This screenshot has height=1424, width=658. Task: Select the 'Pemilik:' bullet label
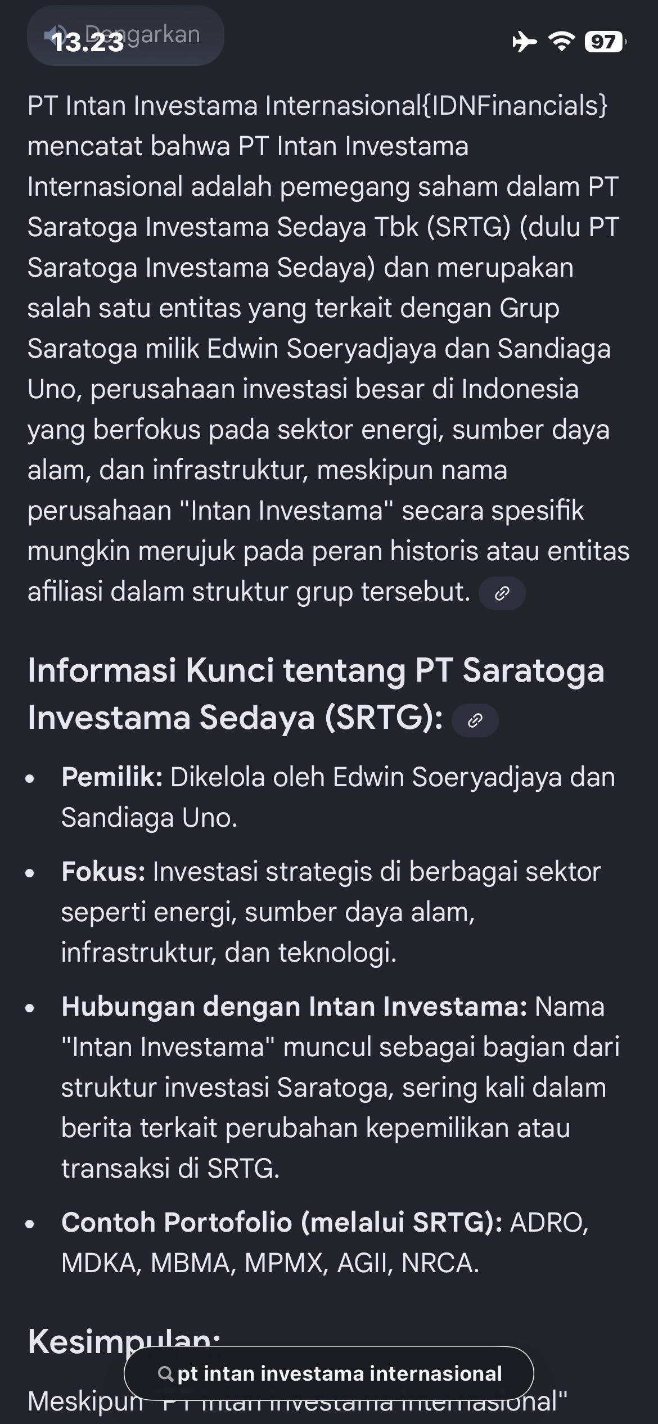tap(112, 777)
